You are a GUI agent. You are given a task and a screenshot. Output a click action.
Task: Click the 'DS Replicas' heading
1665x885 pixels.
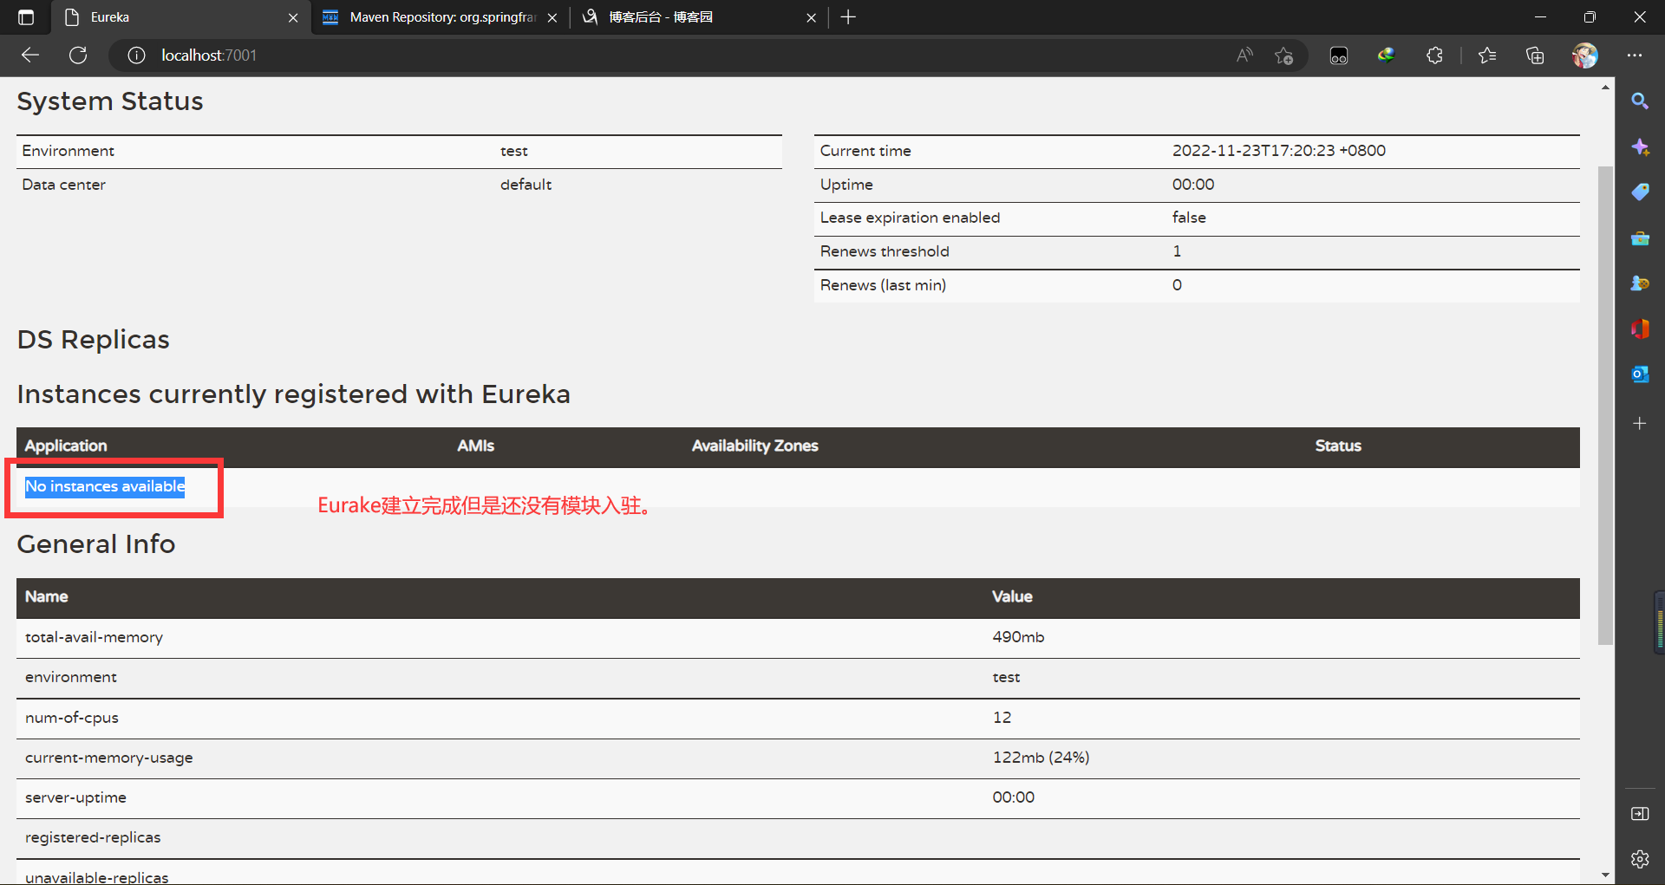point(94,340)
